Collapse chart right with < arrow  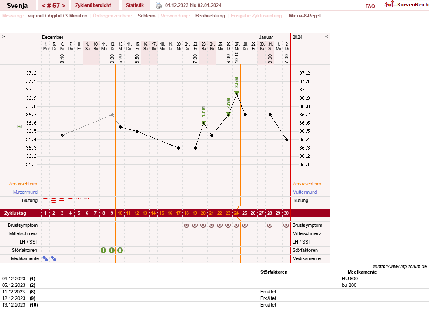pyautogui.click(x=327, y=36)
